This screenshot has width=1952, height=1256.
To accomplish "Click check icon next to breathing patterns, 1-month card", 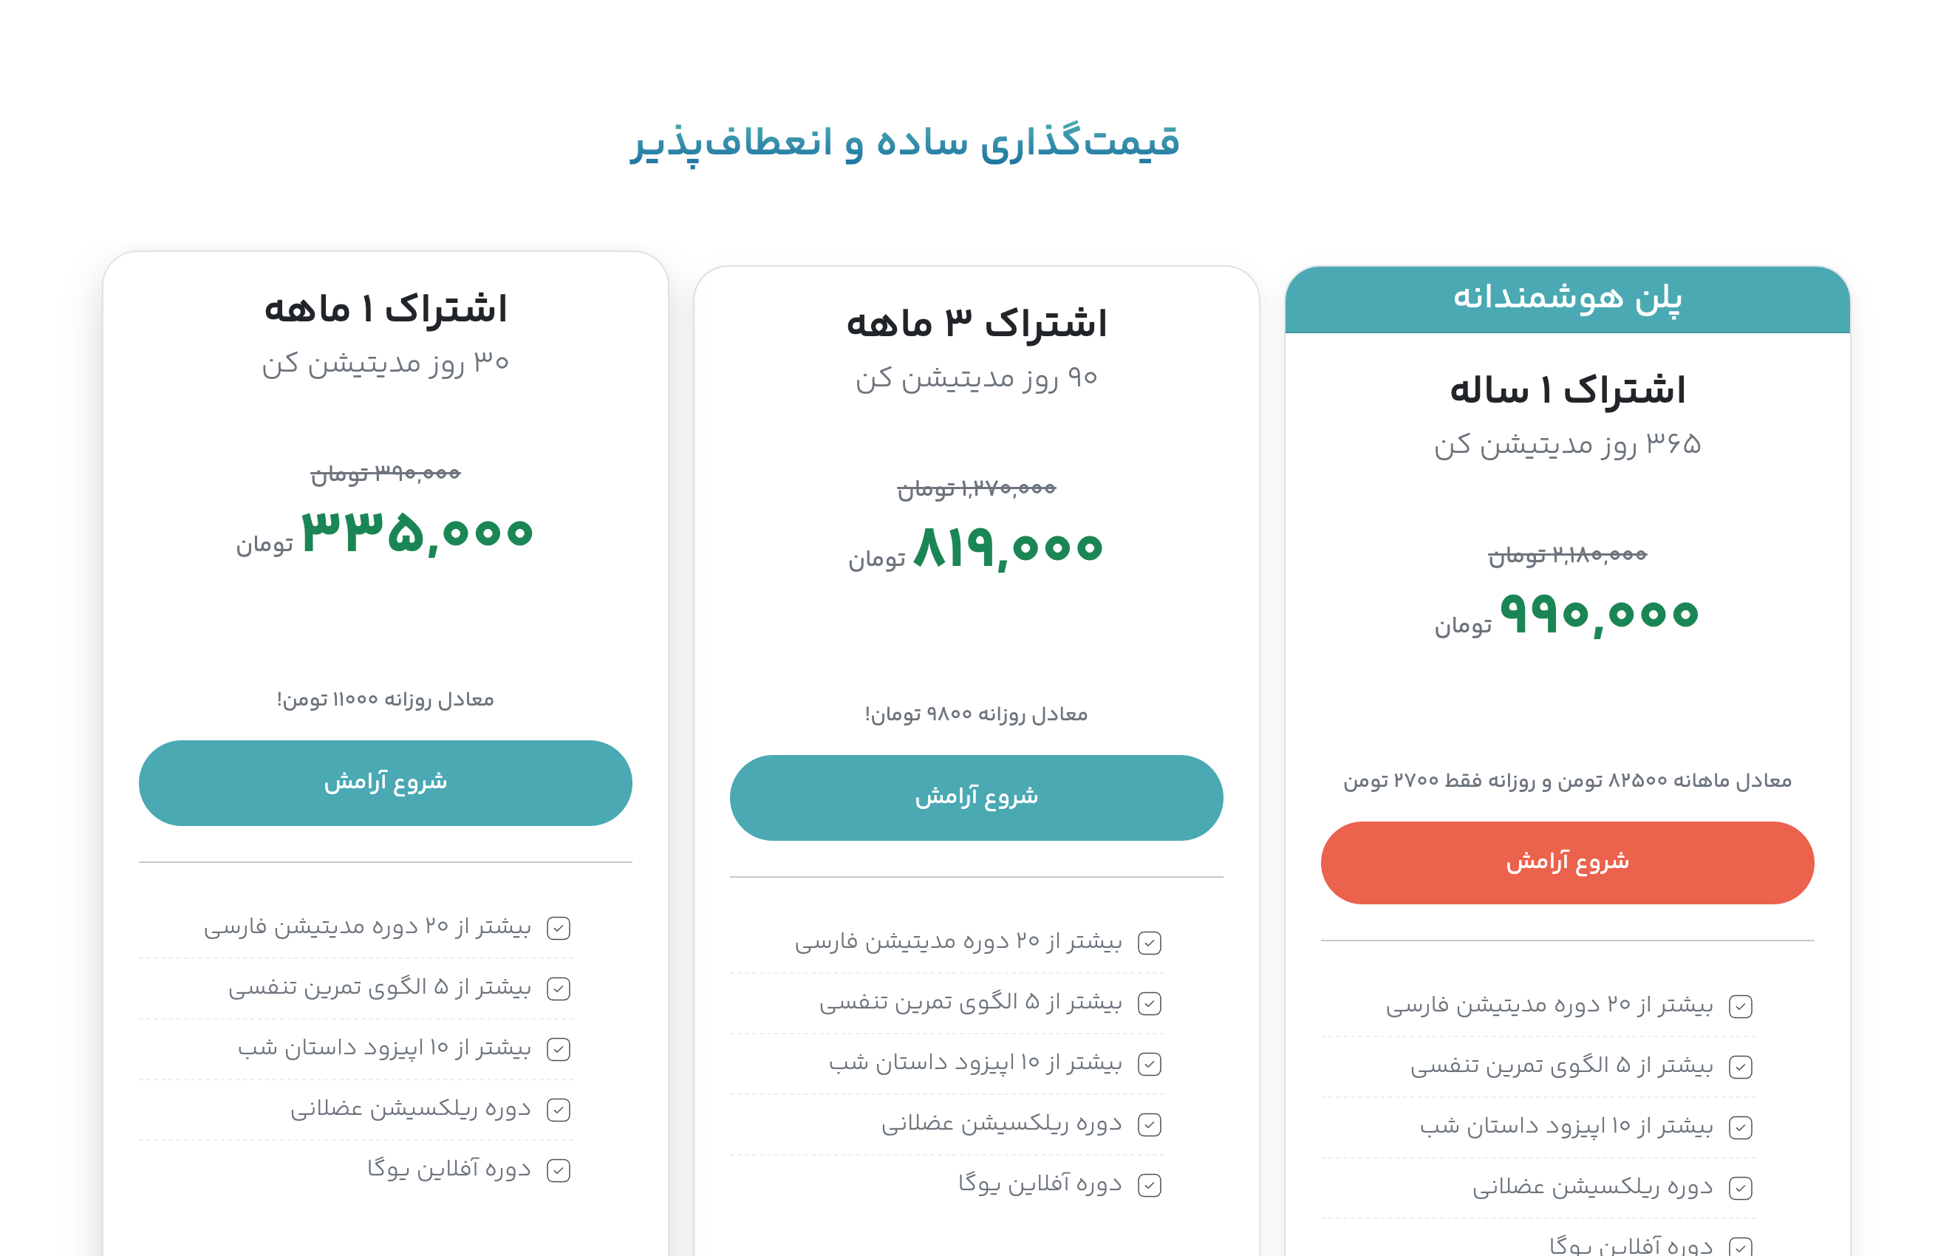I will coord(559,989).
